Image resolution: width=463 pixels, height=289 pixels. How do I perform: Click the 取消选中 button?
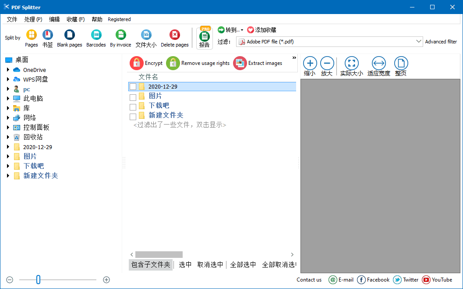(x=210, y=265)
